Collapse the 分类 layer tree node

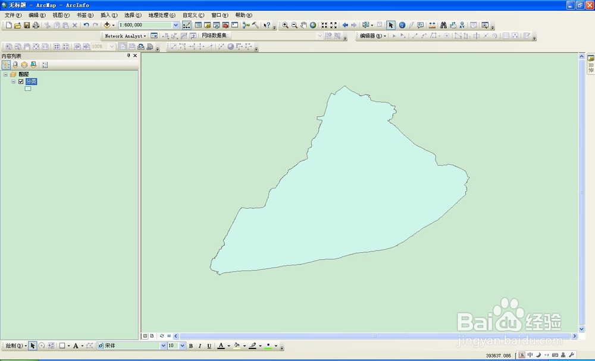pyautogui.click(x=13, y=81)
